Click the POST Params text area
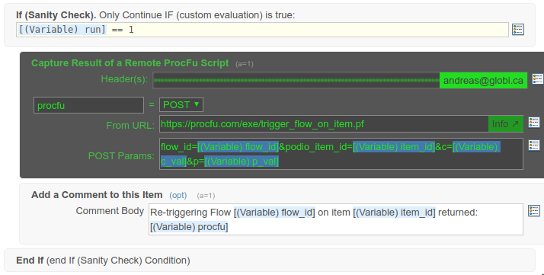Screen dimensions: 544x275 [341, 154]
